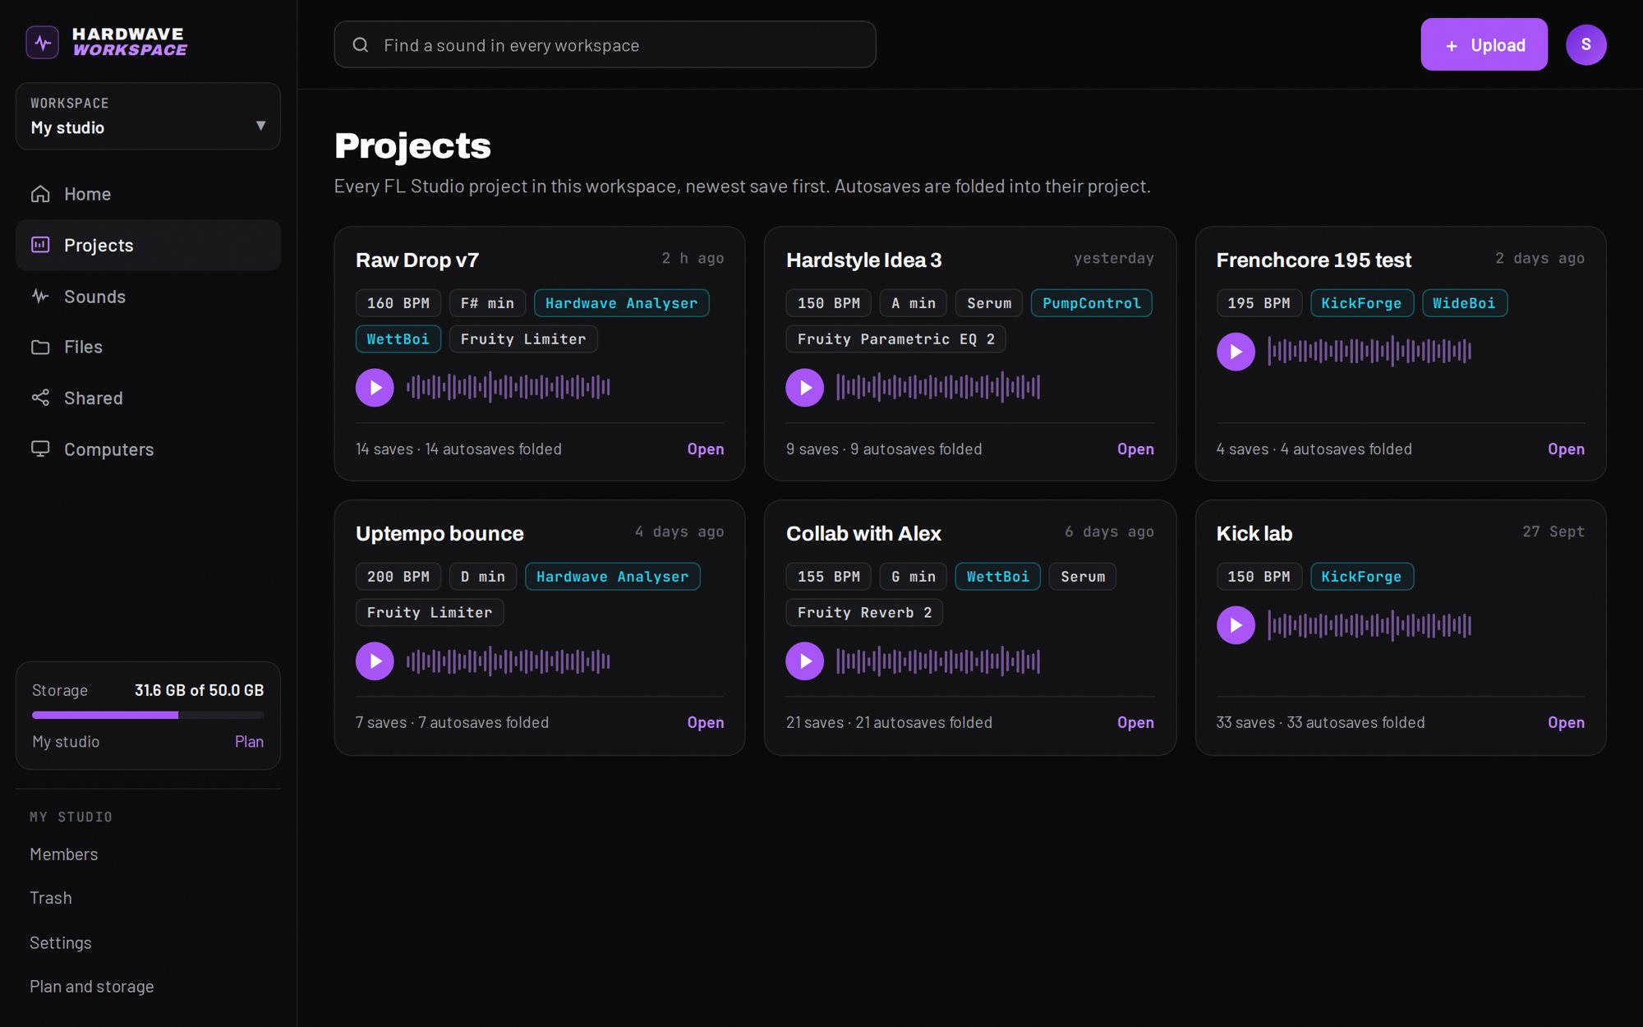Go to Members page
This screenshot has width=1643, height=1027.
[x=64, y=854]
